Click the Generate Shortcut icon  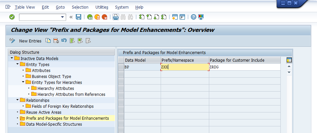182,17
